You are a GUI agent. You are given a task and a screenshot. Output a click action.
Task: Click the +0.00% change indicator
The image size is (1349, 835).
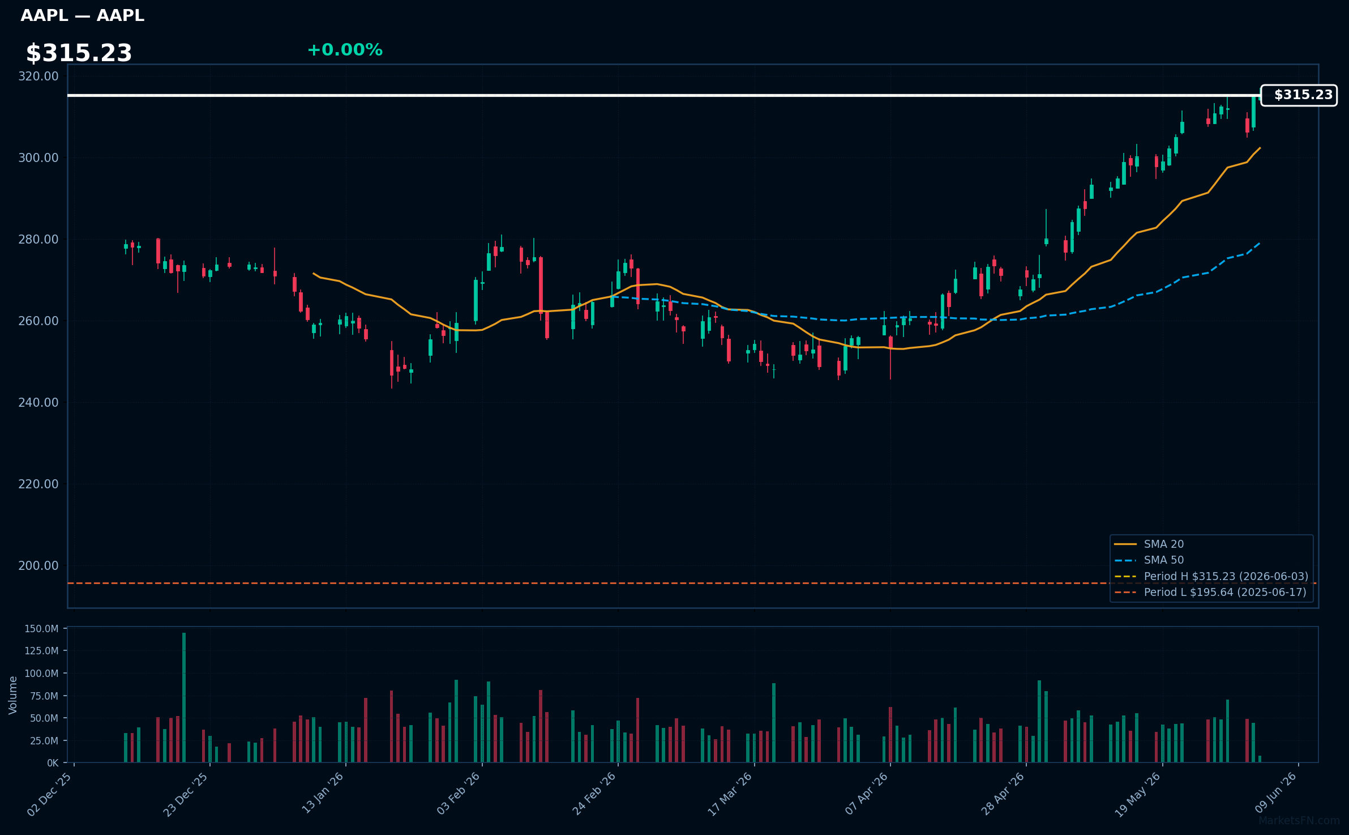345,50
